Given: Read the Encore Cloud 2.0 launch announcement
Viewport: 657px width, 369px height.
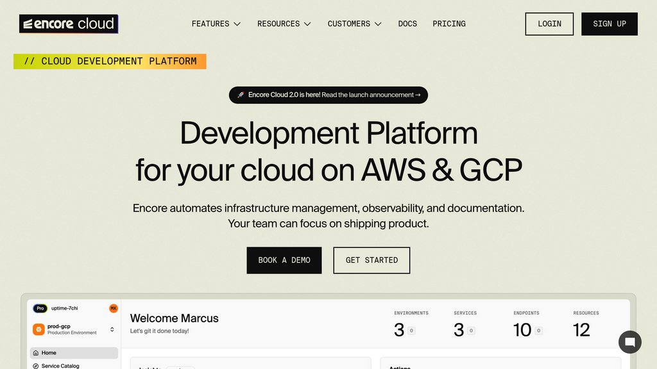Looking at the screenshot, I should pos(334,95).
